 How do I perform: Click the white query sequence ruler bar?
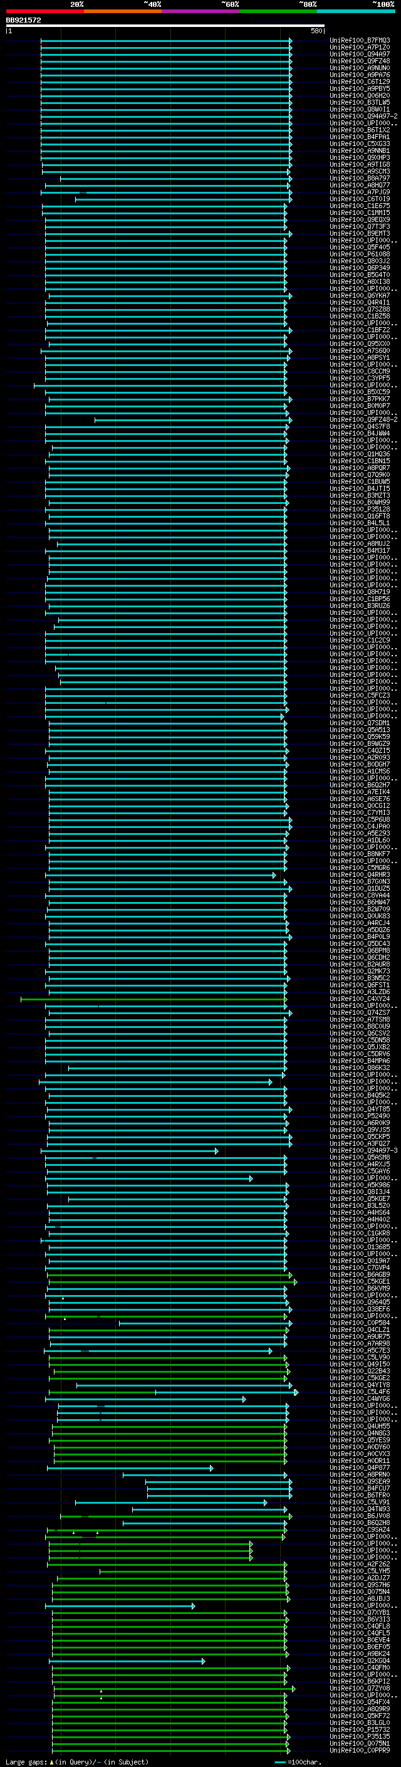tap(165, 26)
